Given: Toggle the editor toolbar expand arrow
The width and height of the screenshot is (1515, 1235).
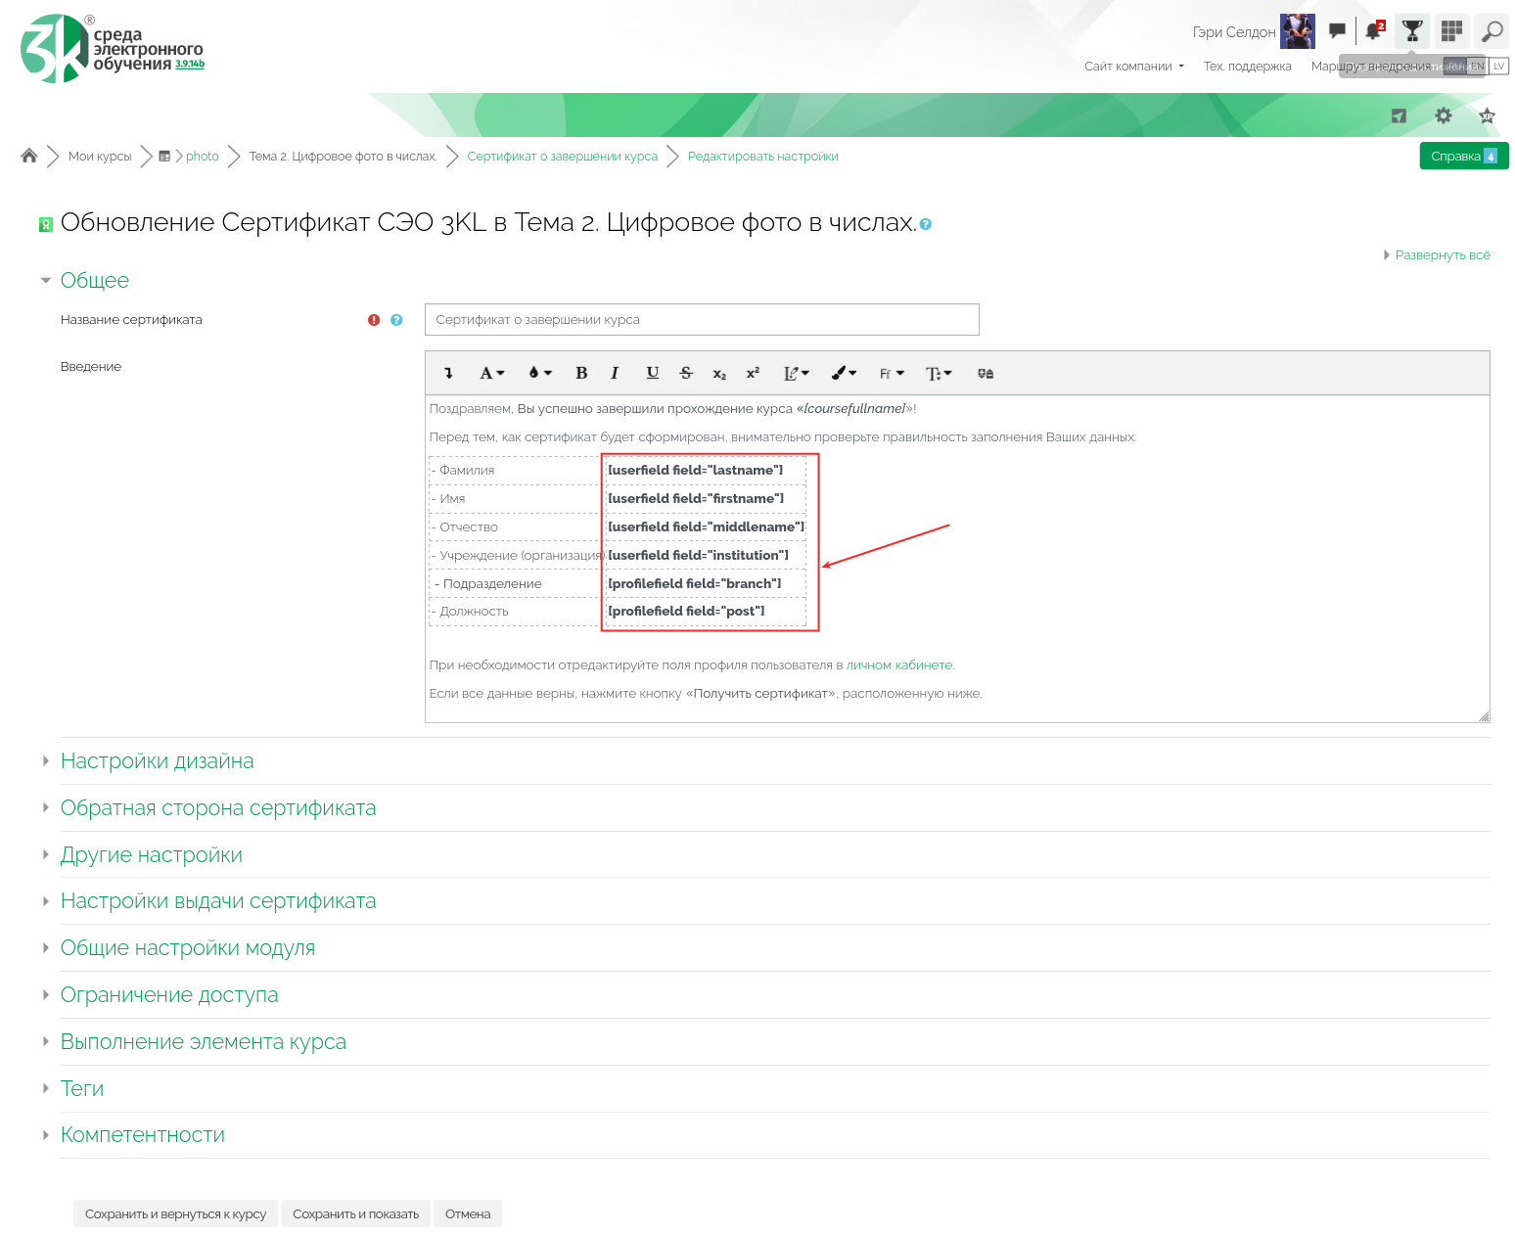Looking at the screenshot, I should point(448,373).
